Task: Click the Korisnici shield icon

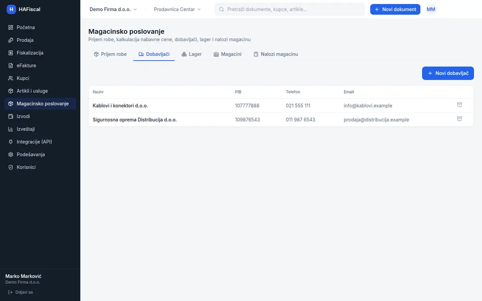Action: tap(11, 167)
